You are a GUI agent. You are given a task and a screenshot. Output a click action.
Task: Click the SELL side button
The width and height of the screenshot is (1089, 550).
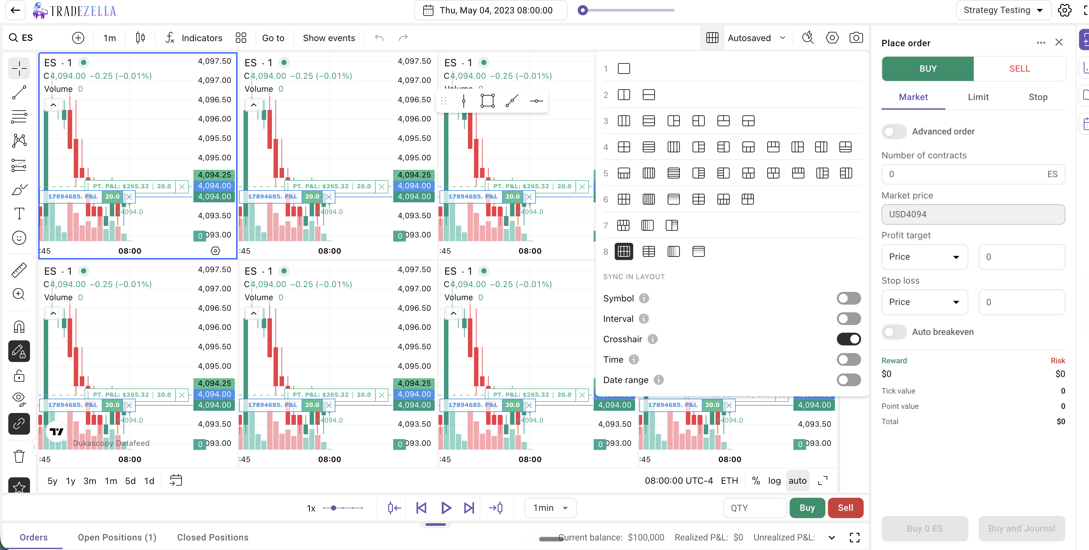(1019, 69)
